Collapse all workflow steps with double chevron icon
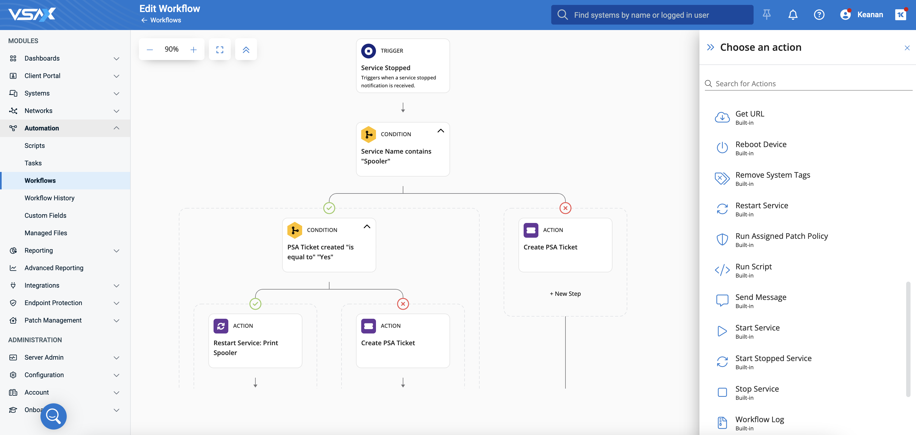Screen dimensions: 916x435 click(246, 49)
